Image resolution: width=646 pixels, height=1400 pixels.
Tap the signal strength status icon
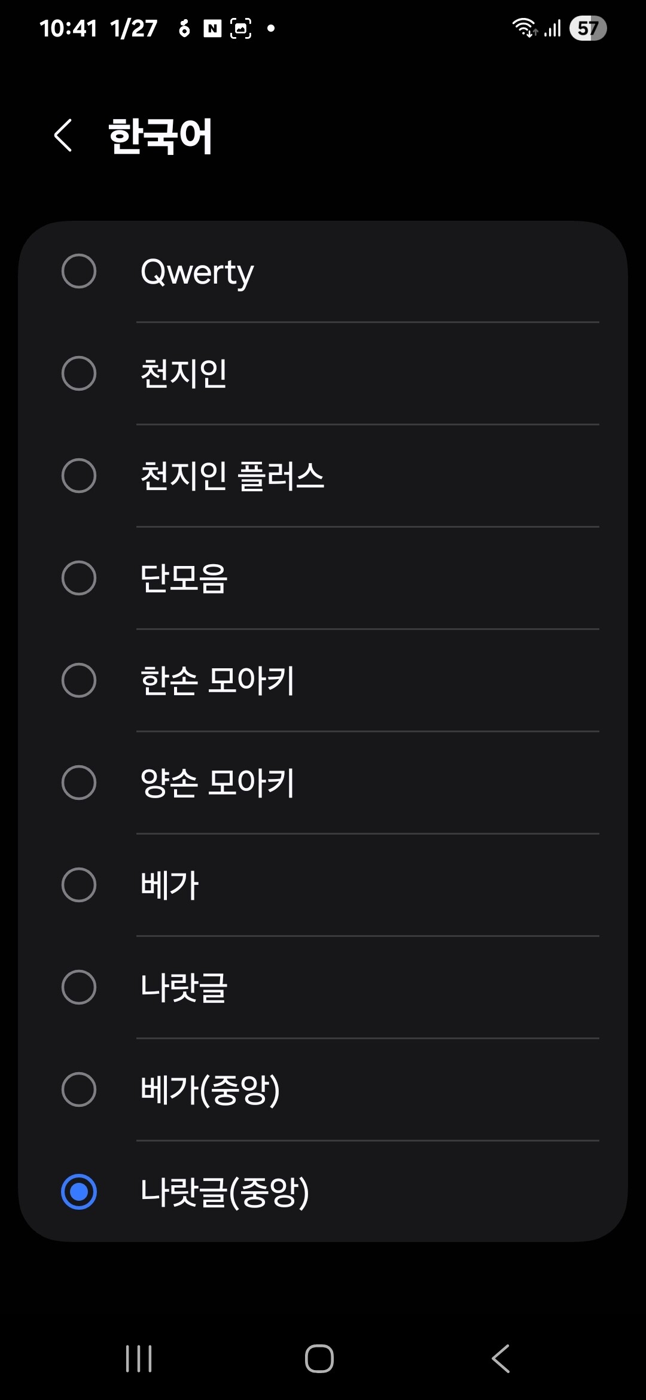tap(553, 28)
